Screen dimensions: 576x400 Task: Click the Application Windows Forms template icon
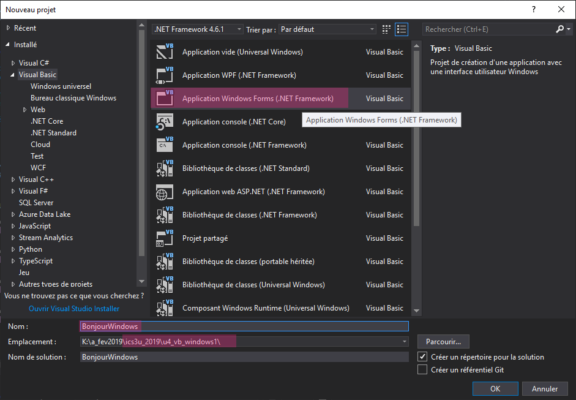165,98
